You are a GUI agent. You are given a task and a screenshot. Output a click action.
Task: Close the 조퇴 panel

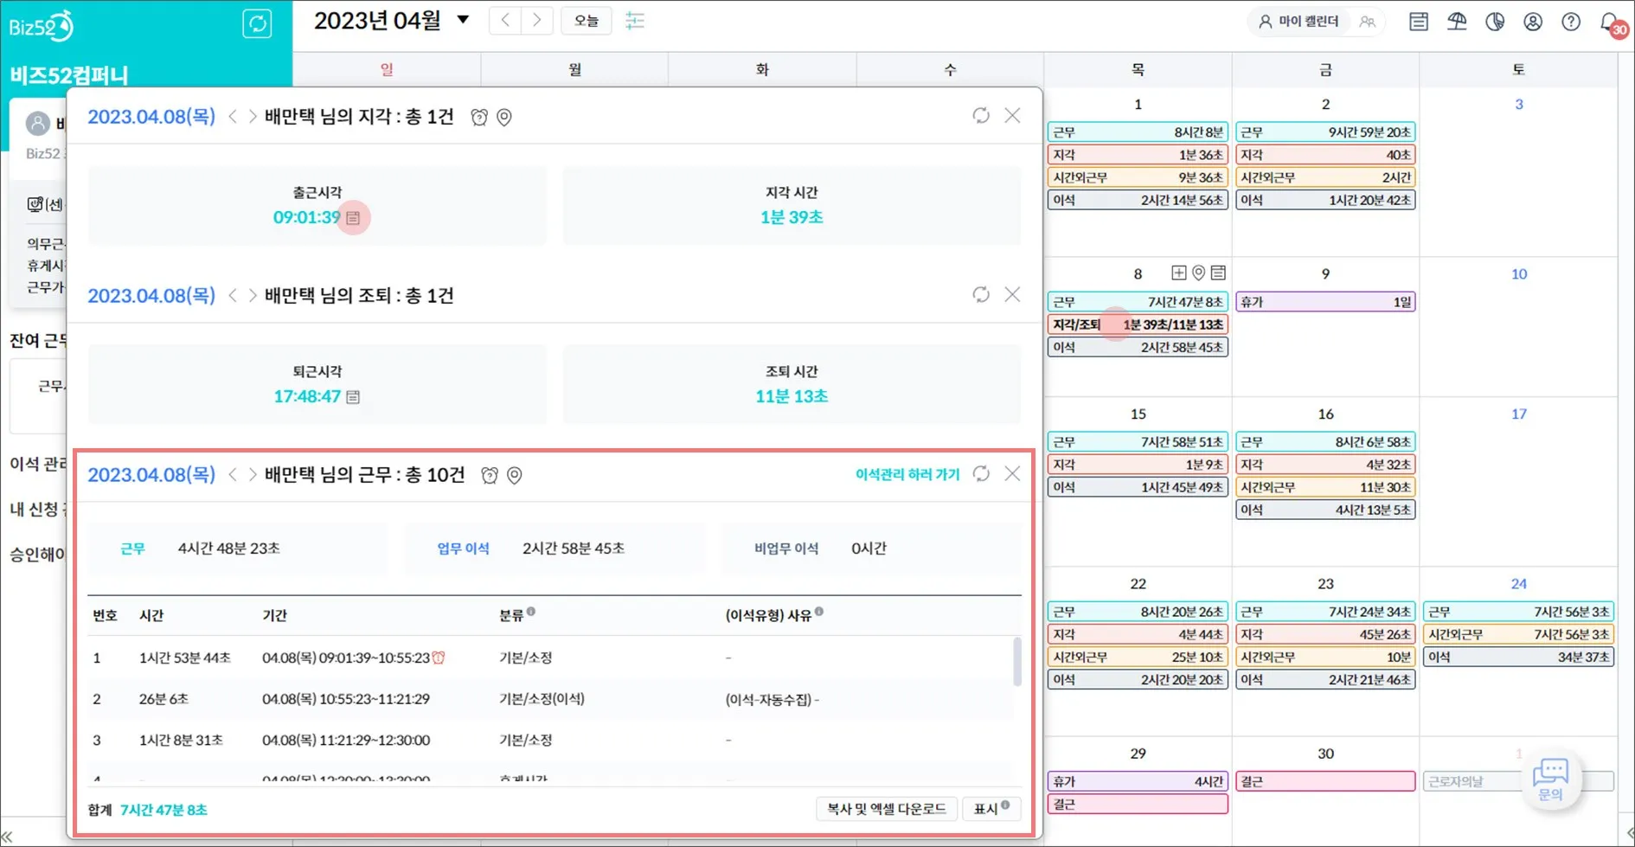click(x=1013, y=295)
